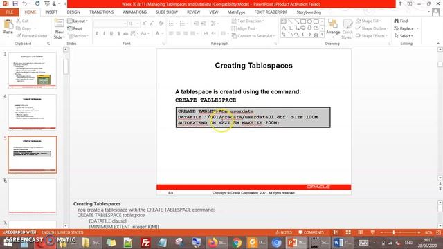Open the Align Text dropdown
This screenshot has height=249, width=443.
pos(244,28)
